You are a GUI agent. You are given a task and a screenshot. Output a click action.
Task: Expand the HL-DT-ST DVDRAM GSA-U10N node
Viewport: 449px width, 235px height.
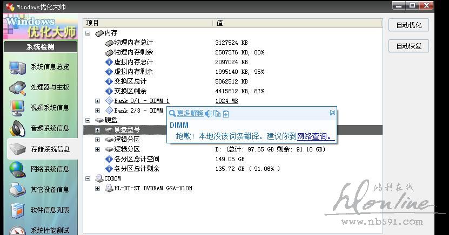(98, 189)
